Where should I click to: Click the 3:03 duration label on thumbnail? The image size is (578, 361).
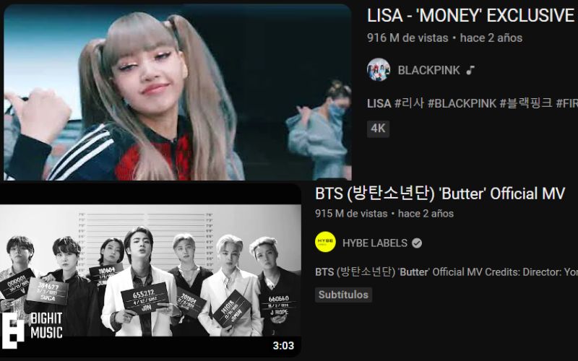(x=283, y=346)
